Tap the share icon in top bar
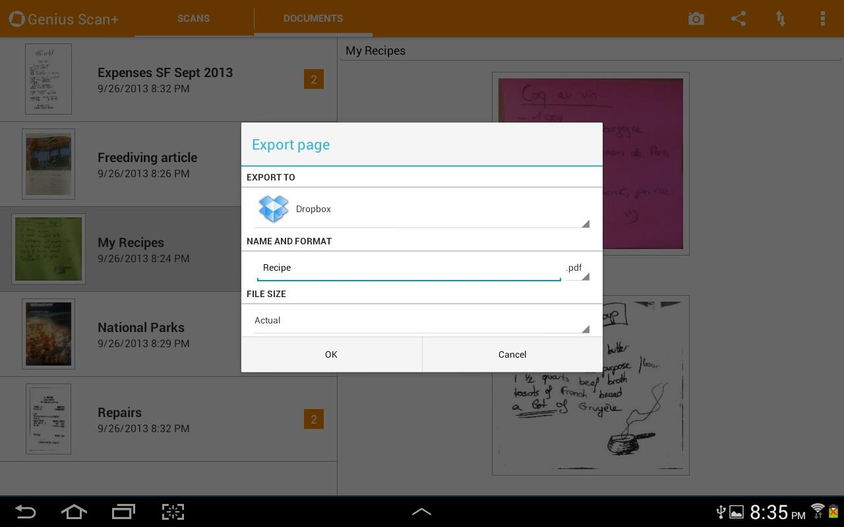This screenshot has width=844, height=527. [738, 18]
